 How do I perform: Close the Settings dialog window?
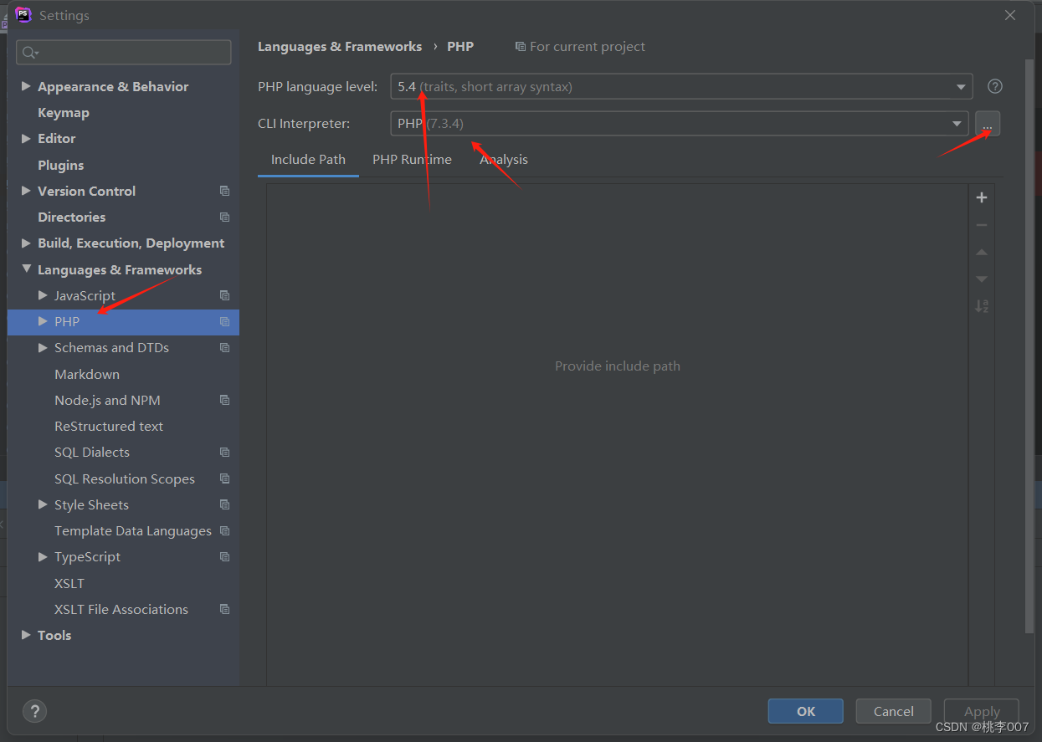click(x=1010, y=15)
